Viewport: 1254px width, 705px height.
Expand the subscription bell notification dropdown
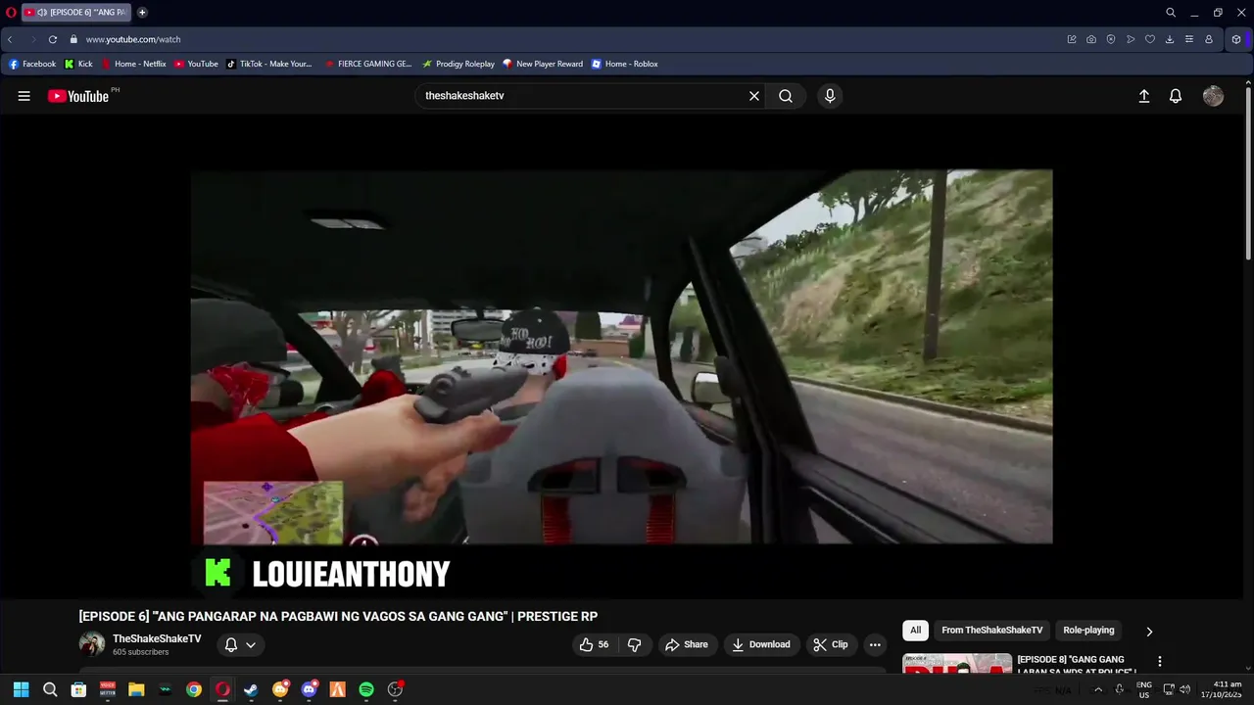(x=240, y=644)
